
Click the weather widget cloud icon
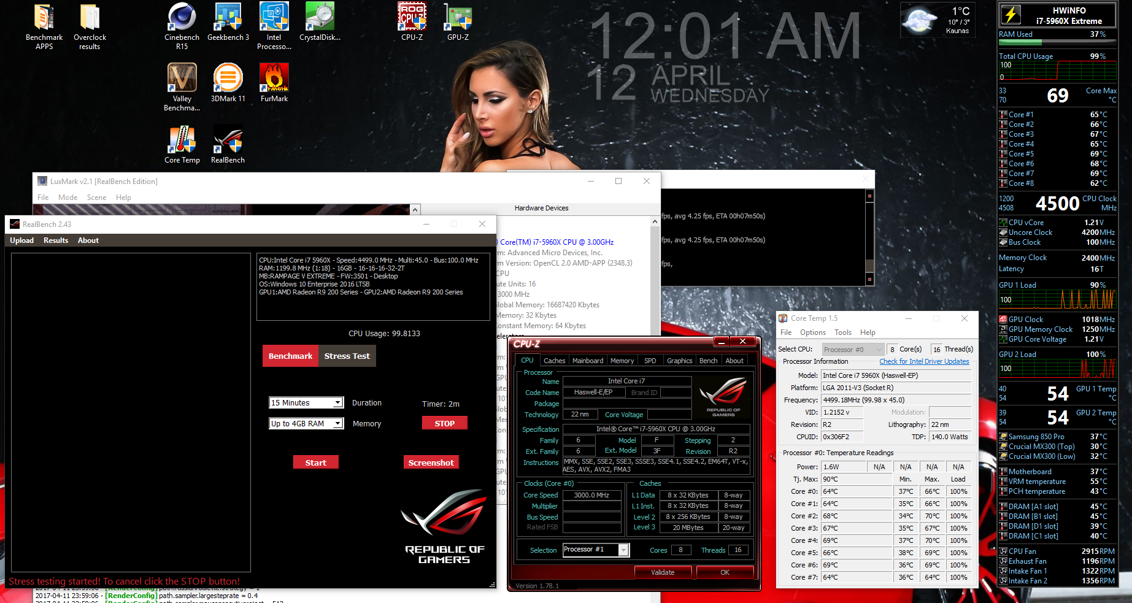920,20
